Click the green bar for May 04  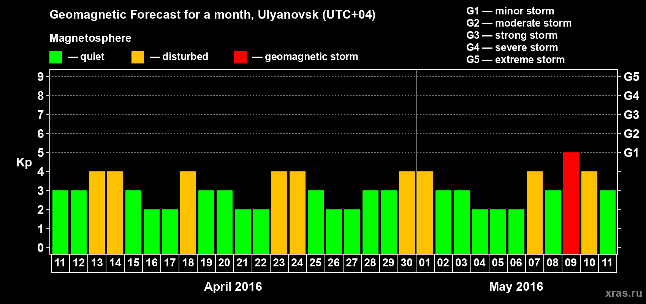[x=480, y=231]
